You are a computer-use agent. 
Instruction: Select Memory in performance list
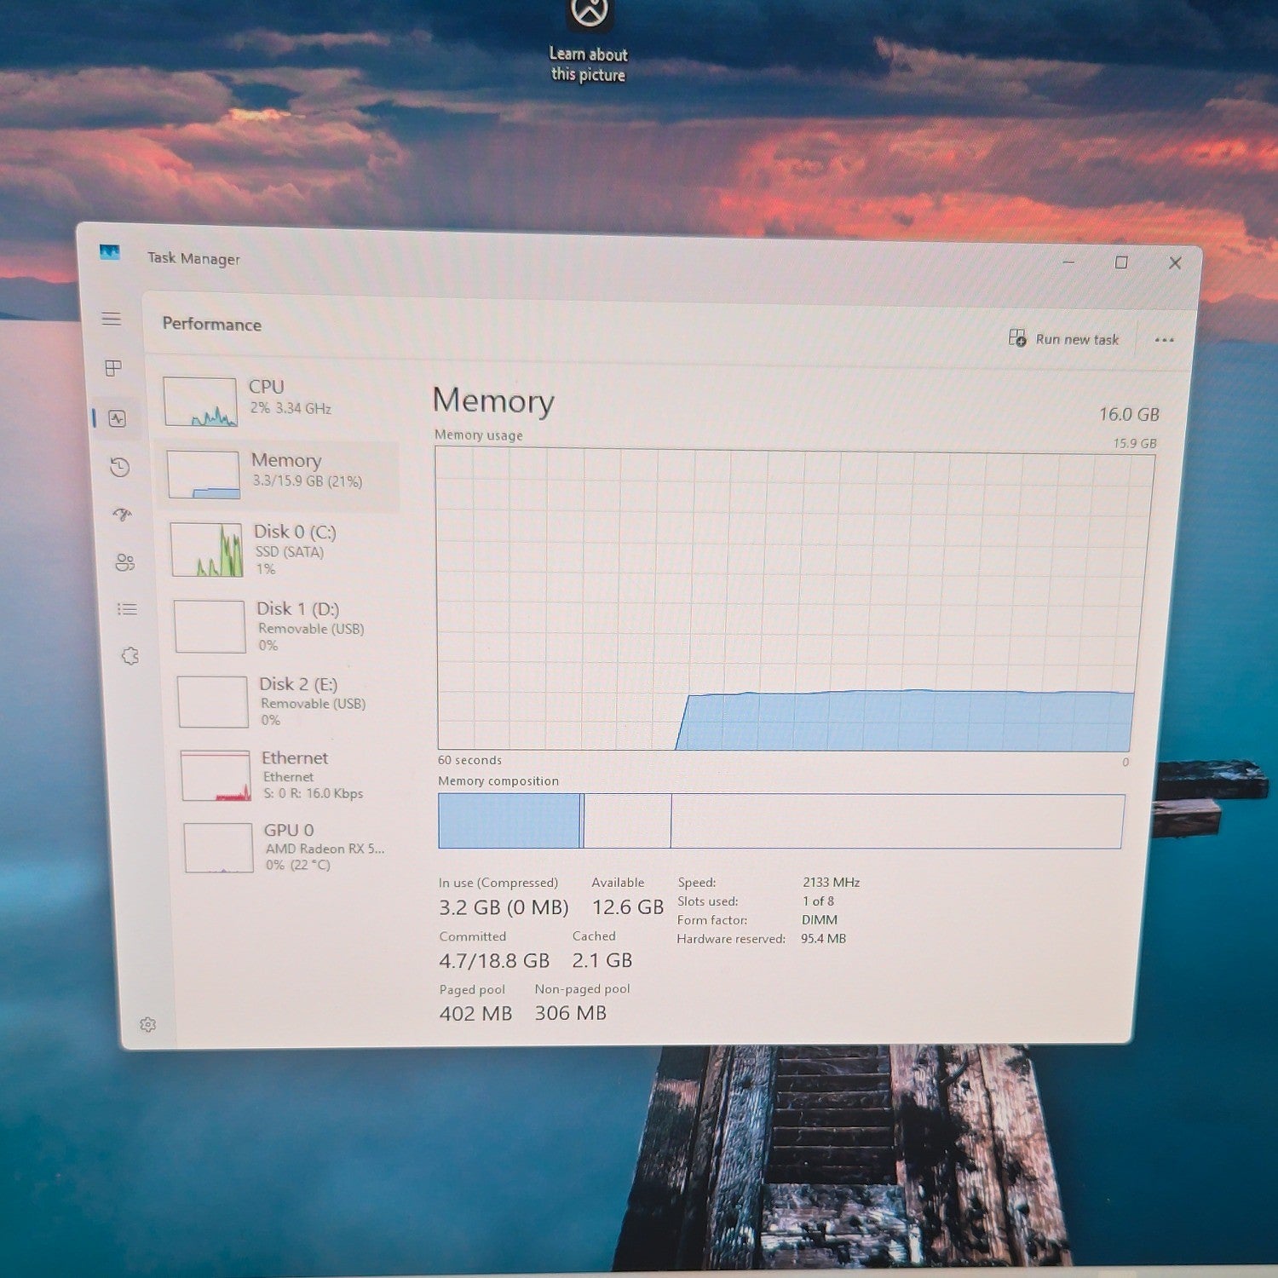[x=278, y=475]
